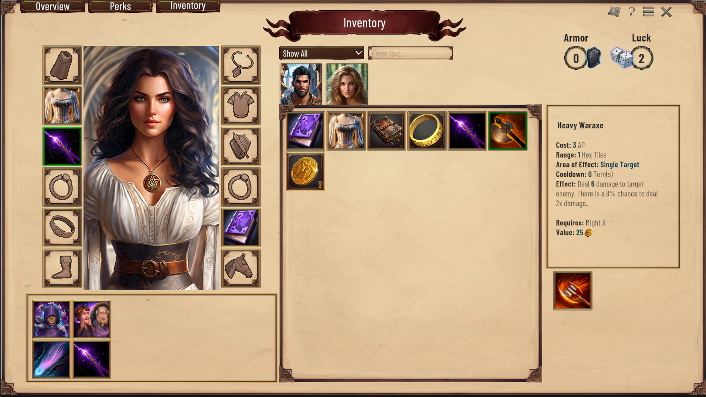Click the Heavy Waraxe attack skill icon
706x397 pixels.
[x=573, y=291]
